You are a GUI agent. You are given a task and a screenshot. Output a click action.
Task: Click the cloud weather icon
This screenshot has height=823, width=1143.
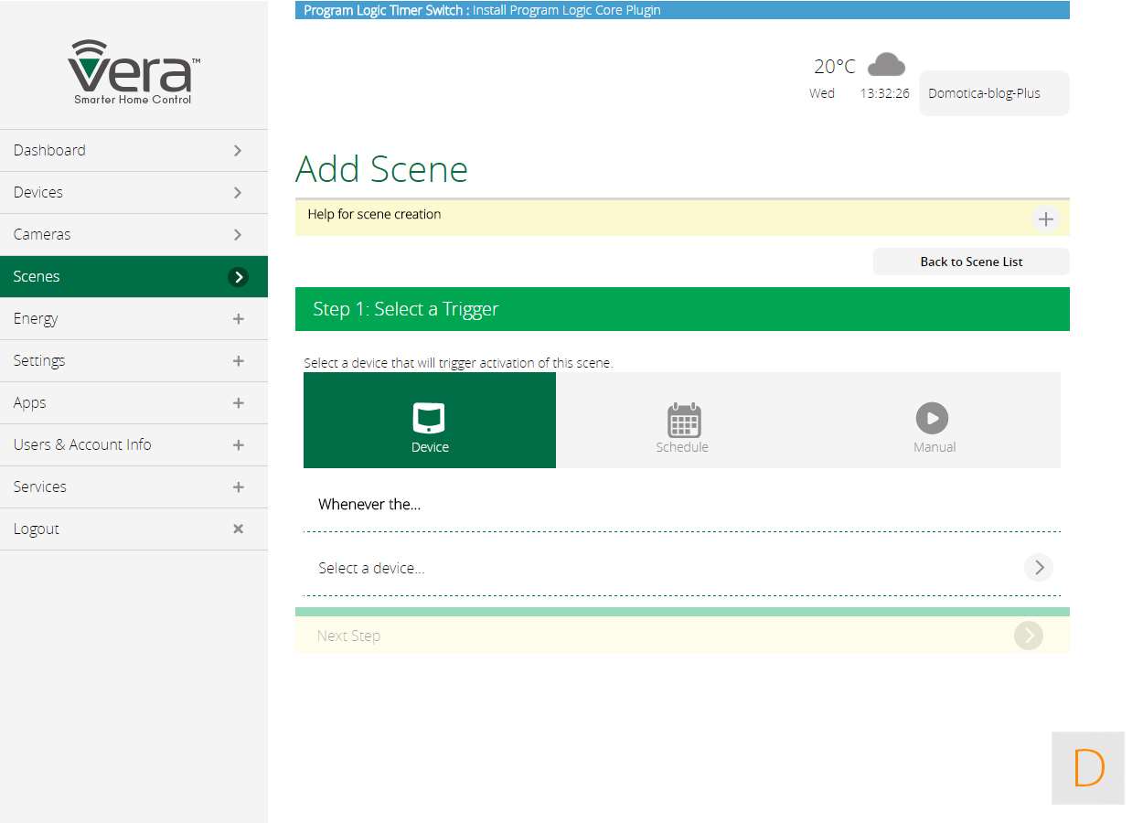point(885,65)
